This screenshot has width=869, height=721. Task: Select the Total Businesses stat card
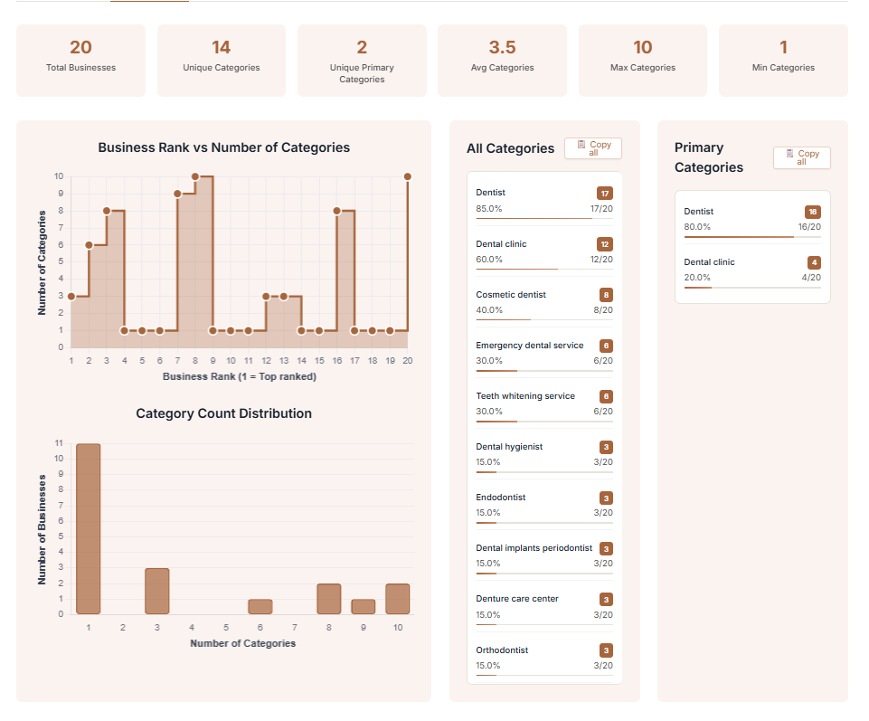pos(80,61)
